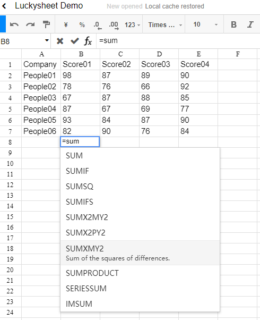The height and width of the screenshot is (320, 260).
Task: Select the cell with value 82
Action: (81, 131)
